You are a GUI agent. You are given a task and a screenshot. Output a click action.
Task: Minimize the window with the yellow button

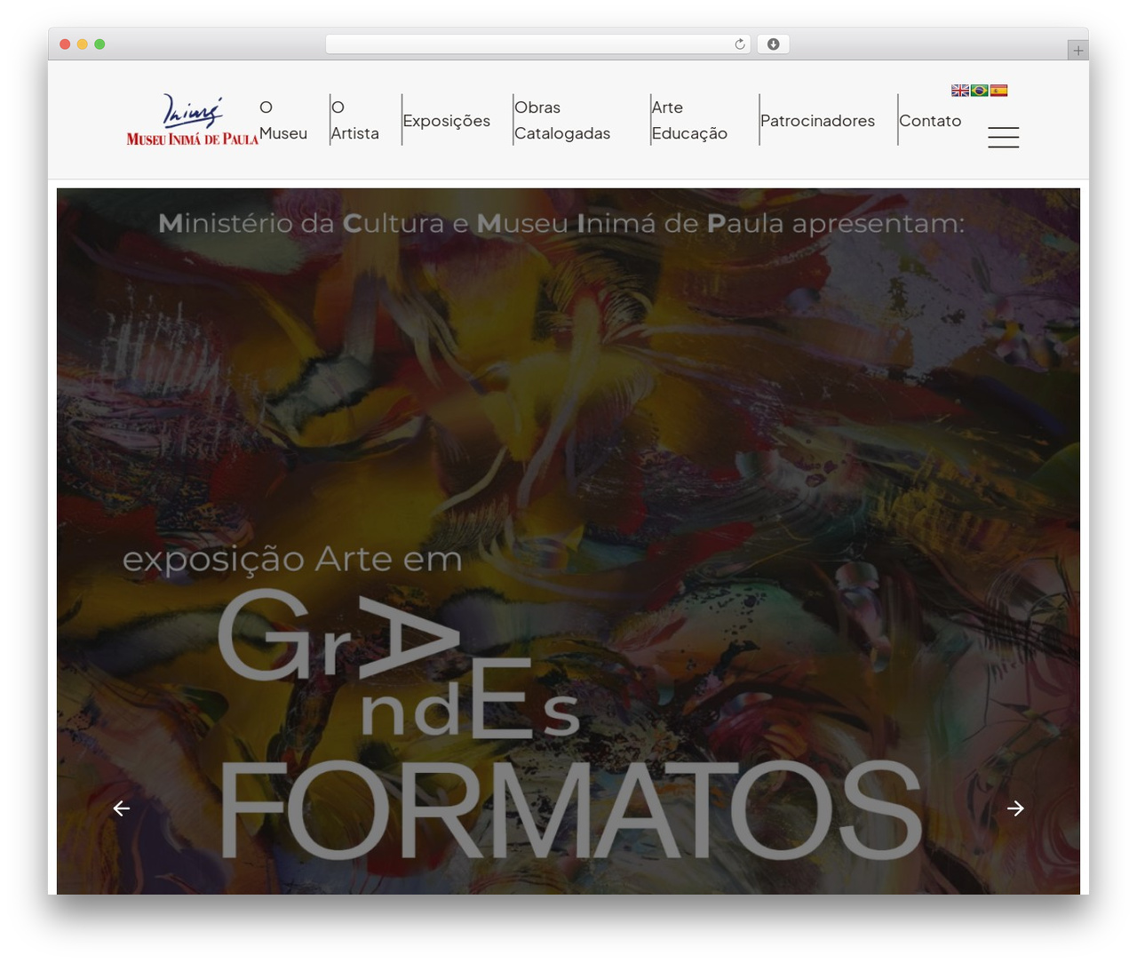83,44
